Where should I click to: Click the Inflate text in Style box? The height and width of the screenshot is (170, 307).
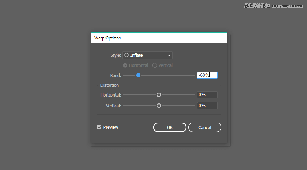click(x=137, y=55)
